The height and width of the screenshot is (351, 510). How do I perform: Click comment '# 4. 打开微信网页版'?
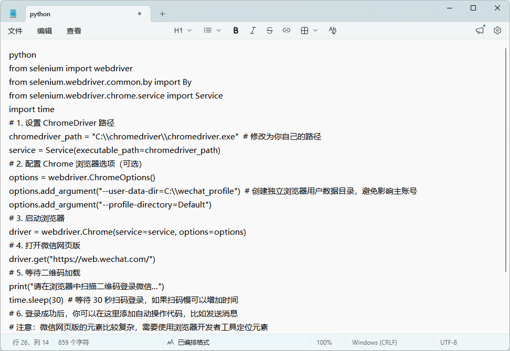pyautogui.click(x=45, y=246)
